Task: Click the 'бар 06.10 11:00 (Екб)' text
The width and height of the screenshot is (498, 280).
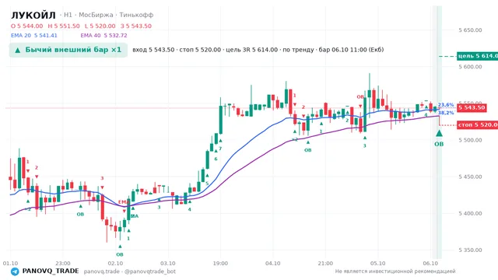Action: (351, 50)
